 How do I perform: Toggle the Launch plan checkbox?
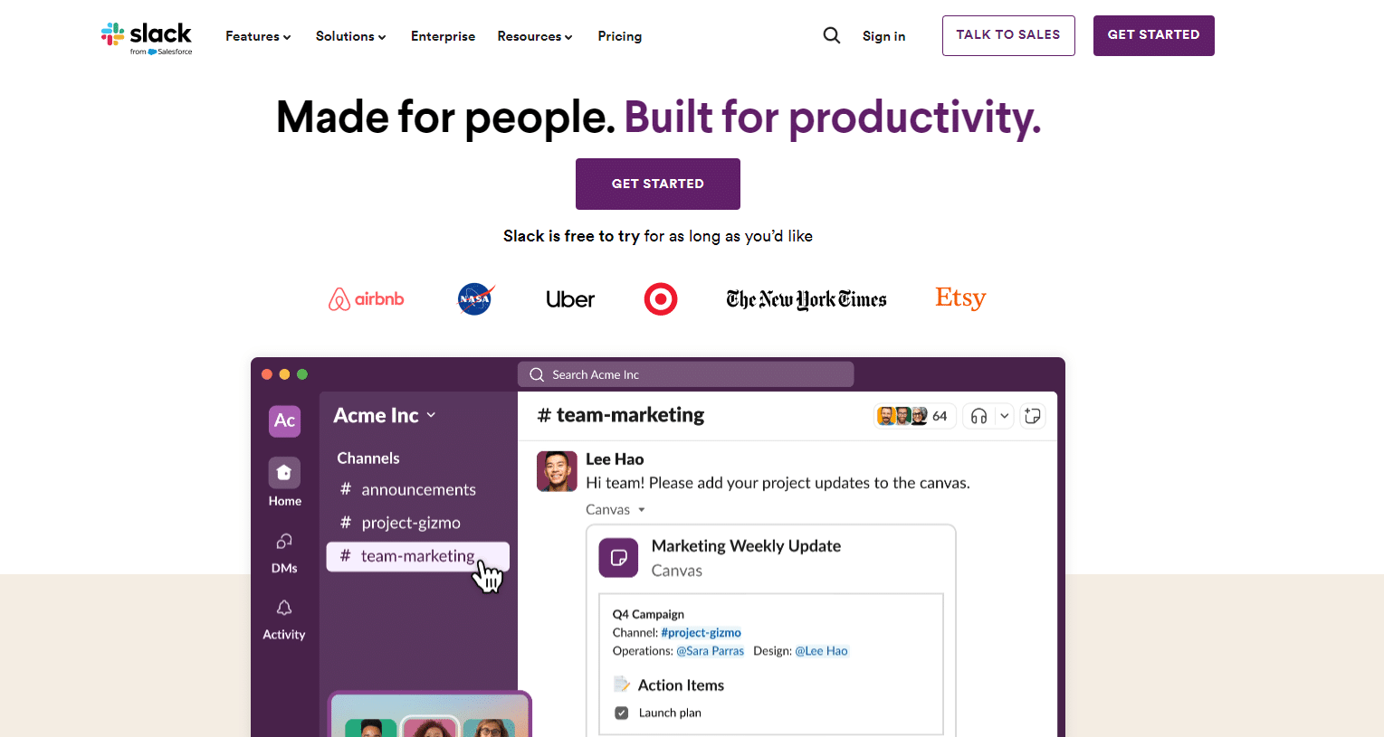point(622,713)
